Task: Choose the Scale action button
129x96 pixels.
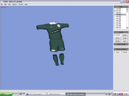Action: point(125,38)
